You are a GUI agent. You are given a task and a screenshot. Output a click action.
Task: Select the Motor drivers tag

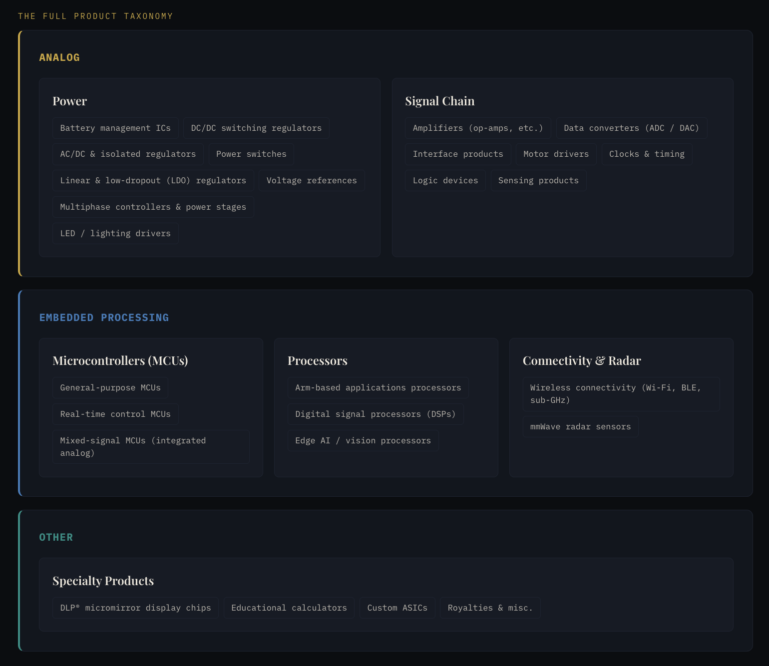(x=556, y=154)
